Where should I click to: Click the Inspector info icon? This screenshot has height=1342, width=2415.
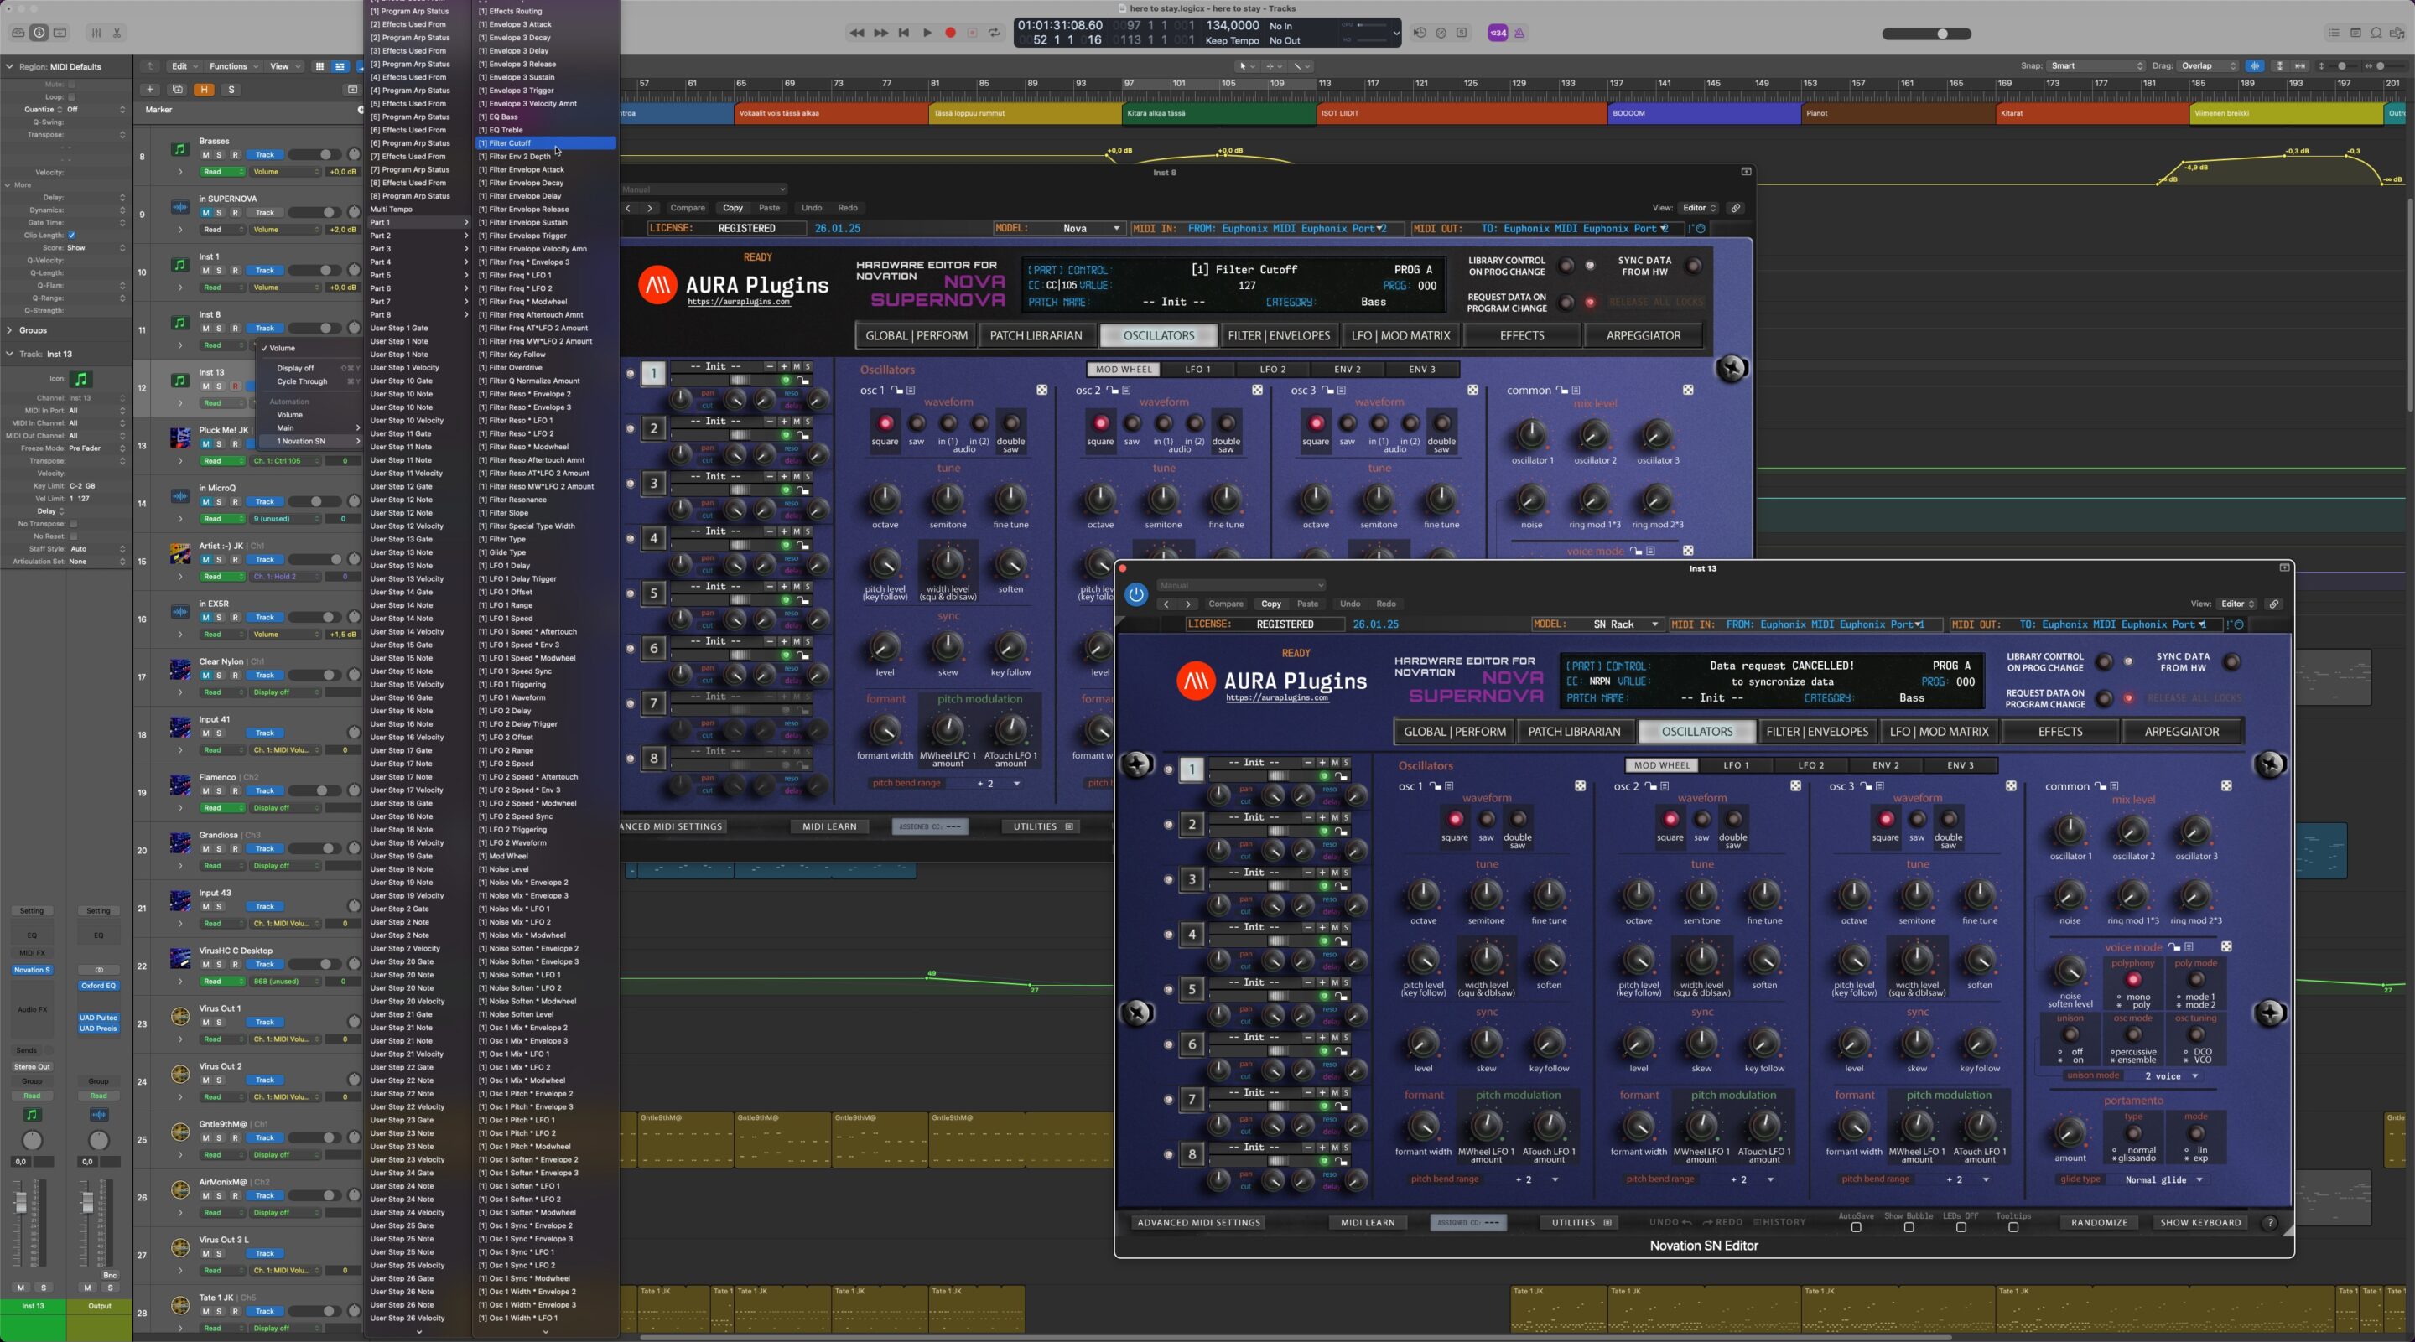click(39, 33)
